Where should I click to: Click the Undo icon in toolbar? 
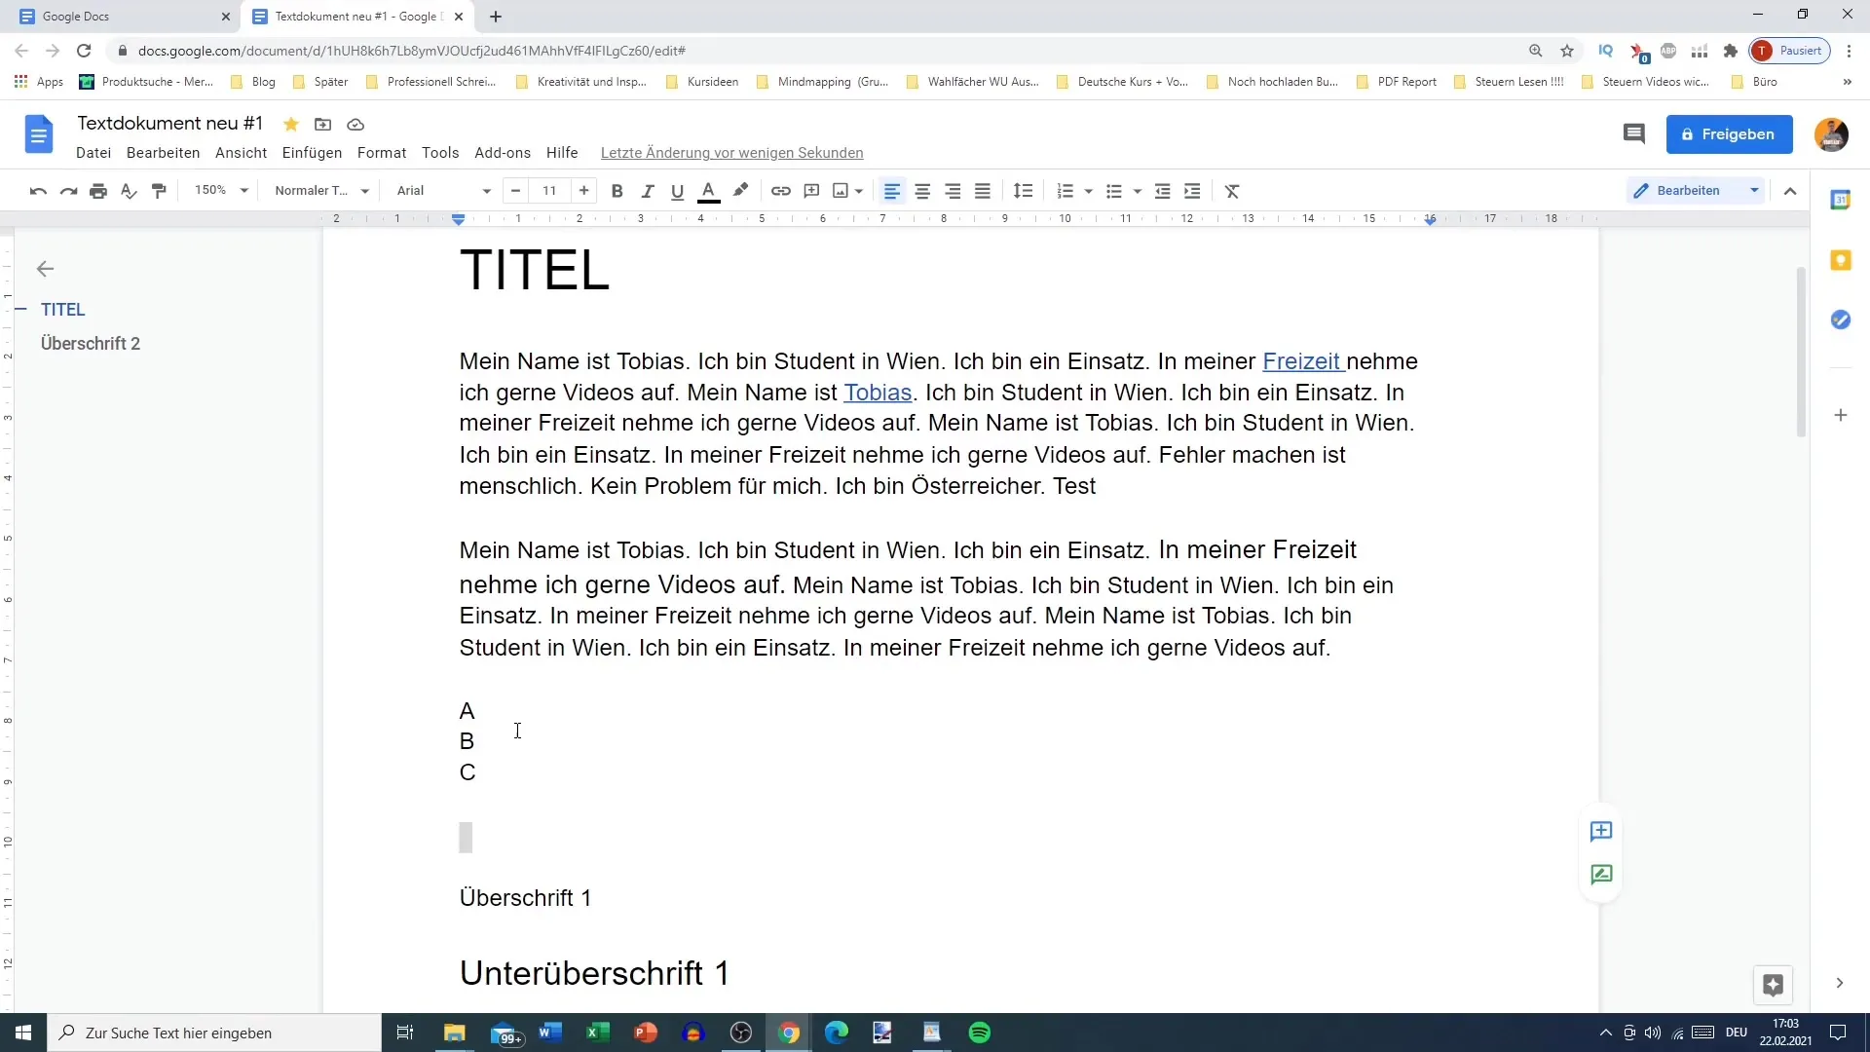(37, 190)
